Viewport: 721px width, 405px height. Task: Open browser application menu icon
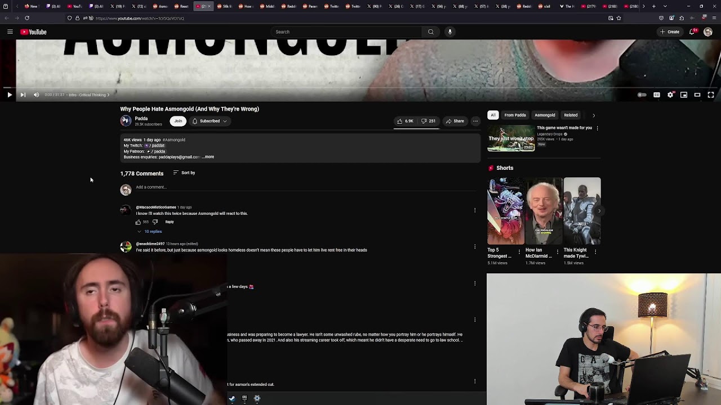click(713, 18)
